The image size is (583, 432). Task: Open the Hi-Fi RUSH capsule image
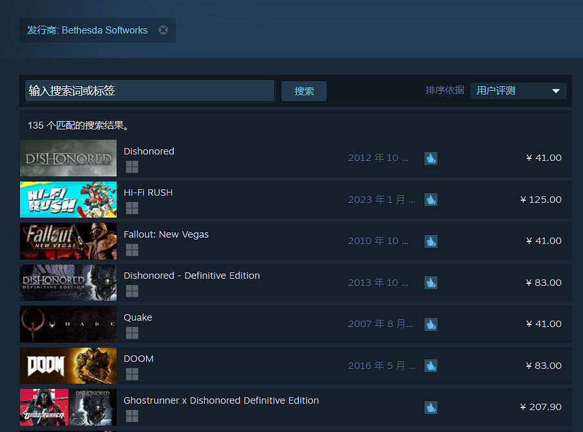(68, 200)
